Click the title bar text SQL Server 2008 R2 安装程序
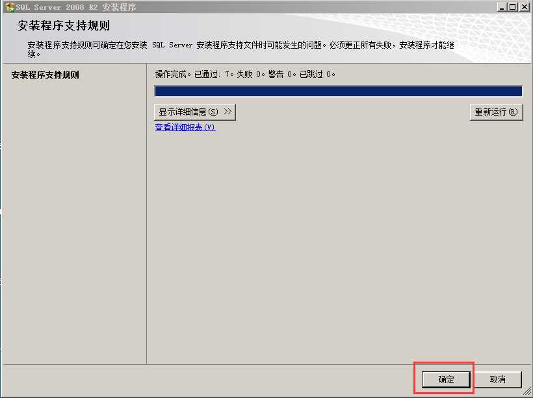This screenshot has width=533, height=398. coord(76,7)
